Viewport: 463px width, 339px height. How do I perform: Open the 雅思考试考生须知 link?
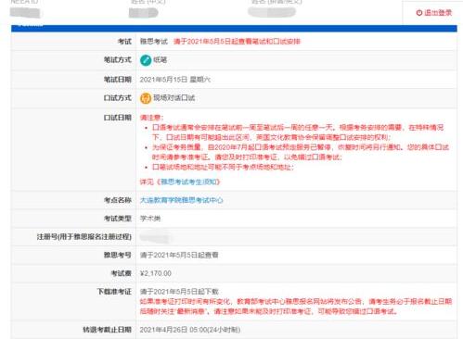pos(188,182)
